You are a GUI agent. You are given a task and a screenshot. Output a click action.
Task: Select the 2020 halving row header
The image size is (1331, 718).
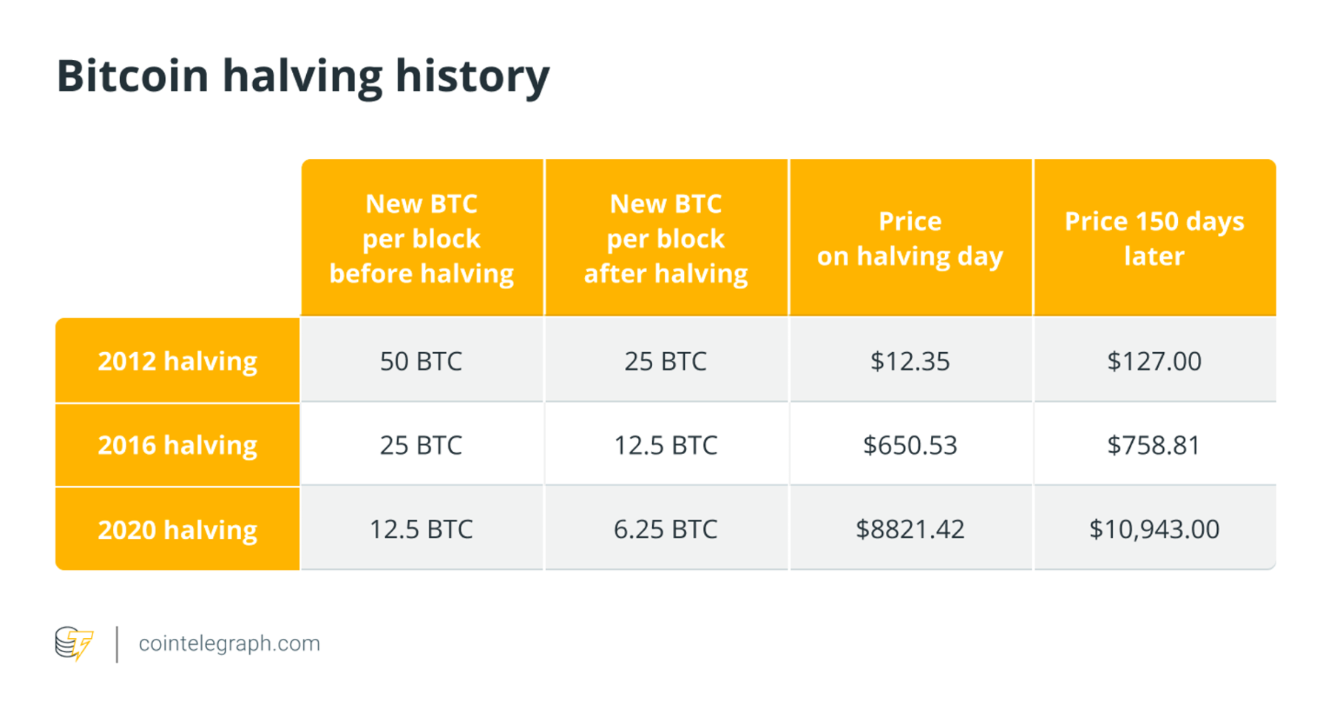pos(177,529)
